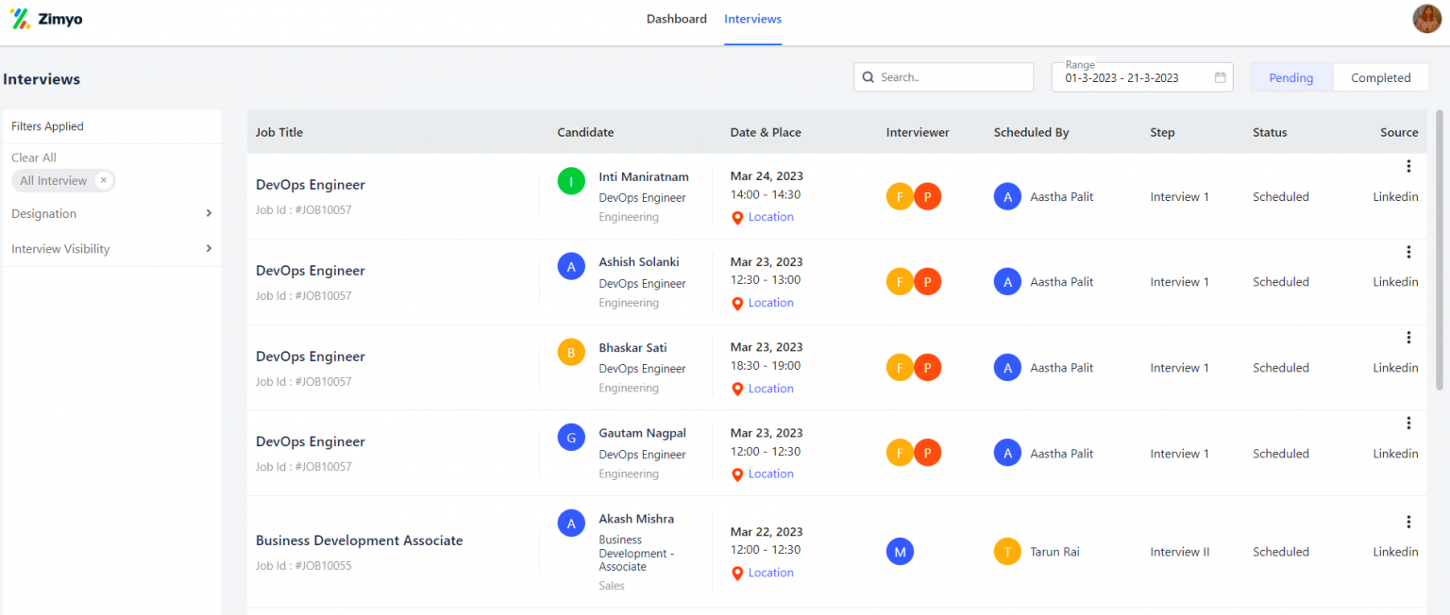Select the Interviews tab
Screen dimensions: 1450x615
click(752, 18)
